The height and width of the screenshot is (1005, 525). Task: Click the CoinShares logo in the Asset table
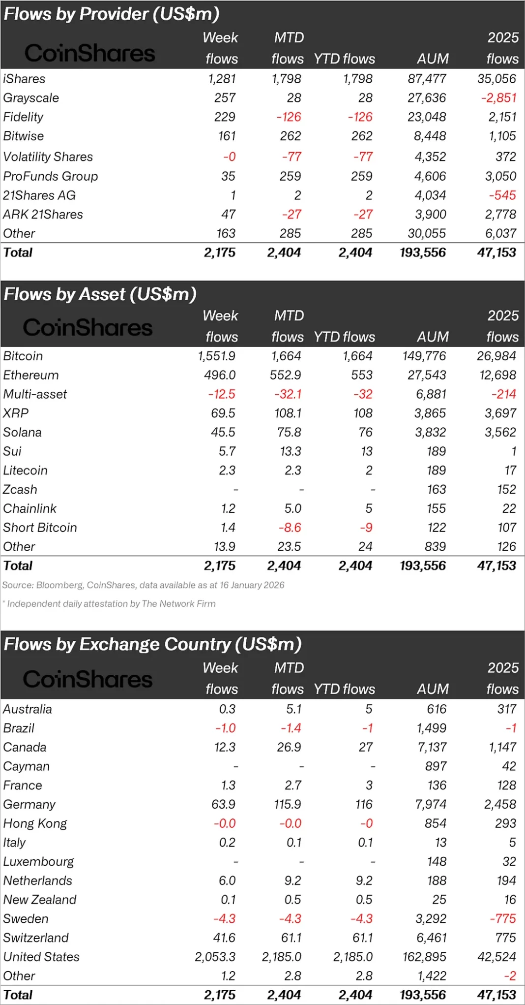87,327
